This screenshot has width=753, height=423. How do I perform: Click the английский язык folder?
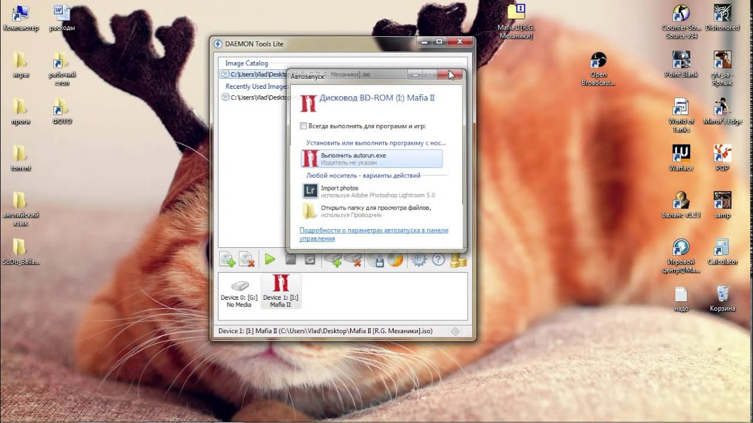pyautogui.click(x=21, y=209)
